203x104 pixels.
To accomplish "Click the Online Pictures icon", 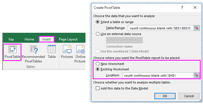I will click(81, 49).
